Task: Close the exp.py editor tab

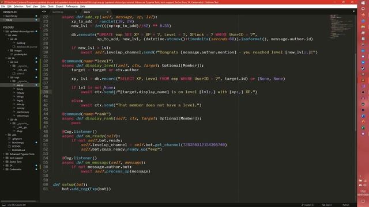Action: coord(108,12)
